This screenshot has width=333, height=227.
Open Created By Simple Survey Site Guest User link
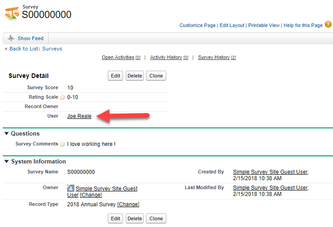click(271, 172)
